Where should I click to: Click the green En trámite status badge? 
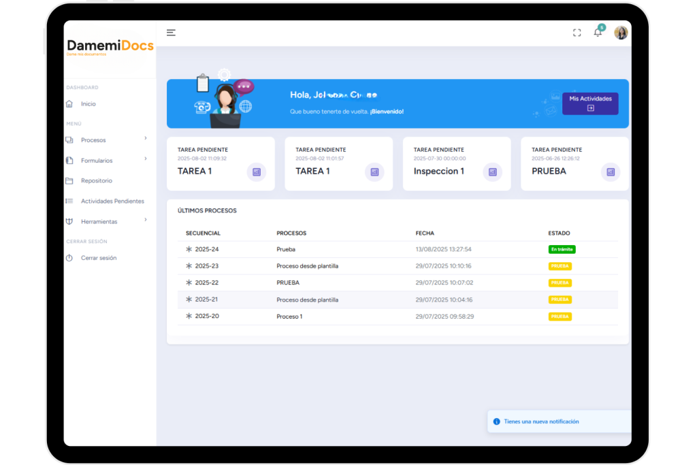(562, 249)
